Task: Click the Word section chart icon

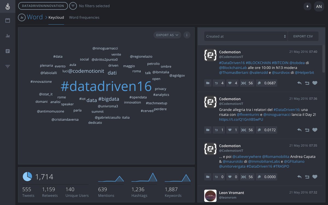Action: pyautogui.click(x=22, y=17)
